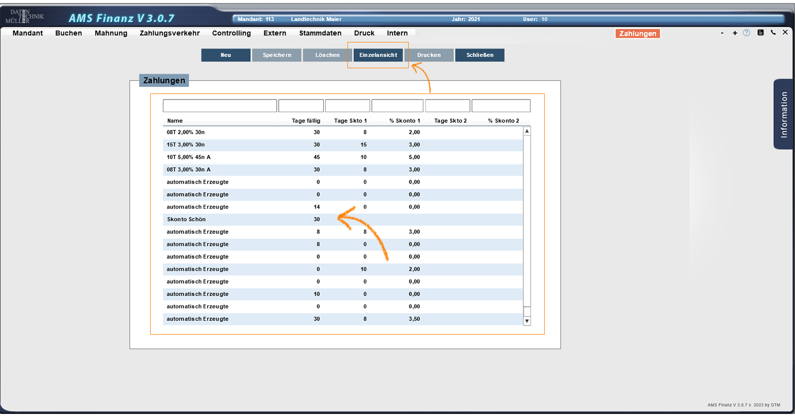The width and height of the screenshot is (795, 417).
Task: Click the Name filter input field
Action: coord(219,106)
